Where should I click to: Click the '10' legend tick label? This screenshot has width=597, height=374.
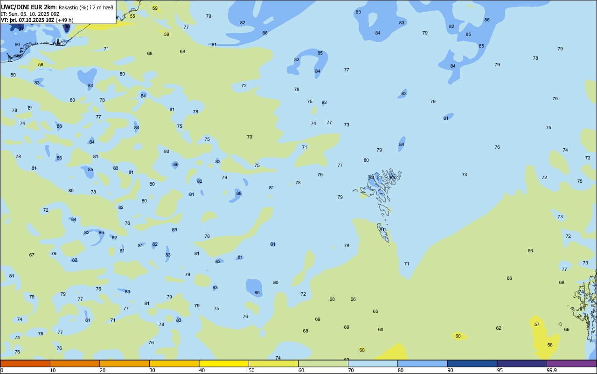pyautogui.click(x=53, y=370)
